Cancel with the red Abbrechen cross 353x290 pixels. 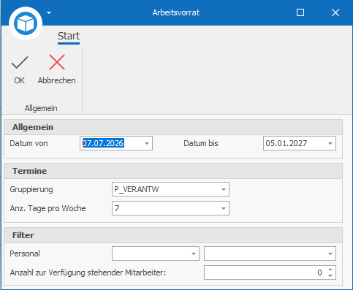point(57,62)
